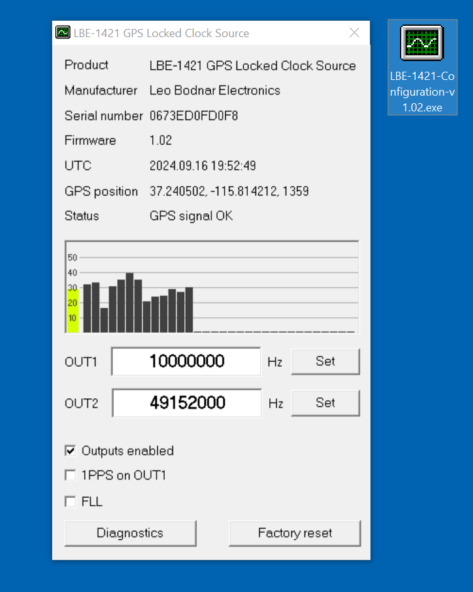The height and width of the screenshot is (592, 473).
Task: Open Diagnostics
Action: [130, 533]
